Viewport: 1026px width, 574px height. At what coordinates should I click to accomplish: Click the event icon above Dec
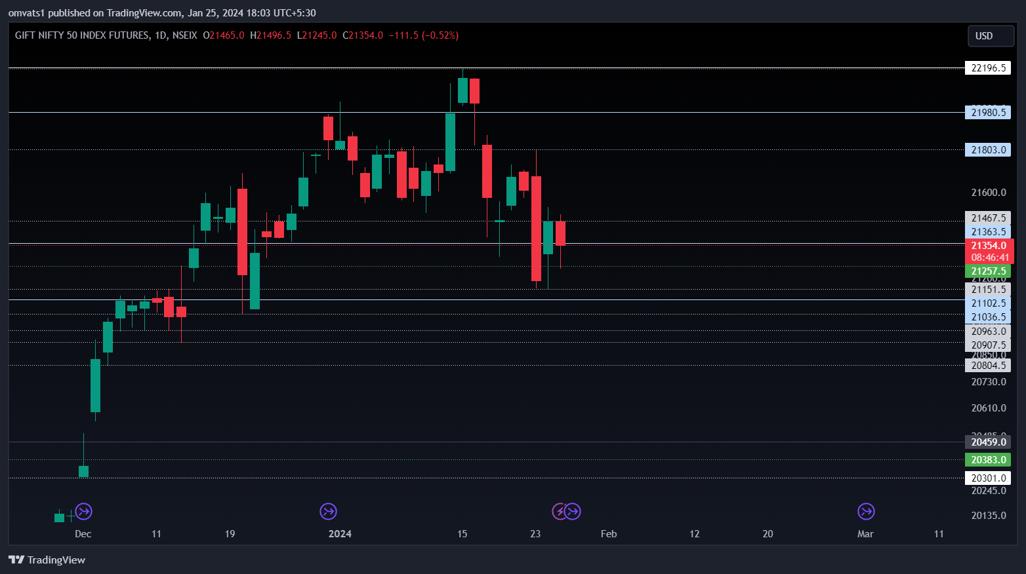[83, 511]
